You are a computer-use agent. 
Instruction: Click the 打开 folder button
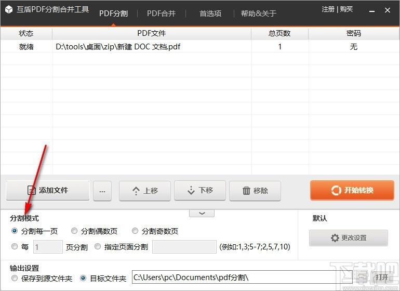tap(382, 277)
